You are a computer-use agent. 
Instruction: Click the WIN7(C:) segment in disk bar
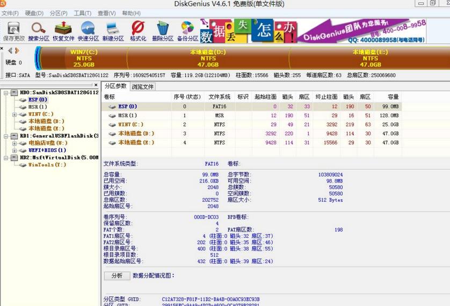click(x=84, y=58)
